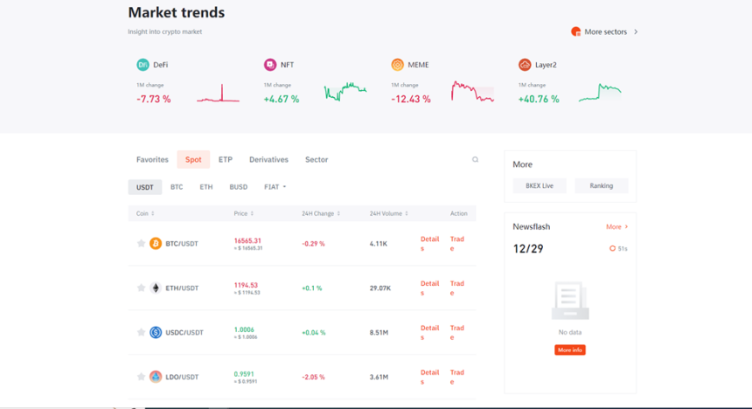Click the DeFi sector icon
Image resolution: width=752 pixels, height=409 pixels.
(x=143, y=65)
